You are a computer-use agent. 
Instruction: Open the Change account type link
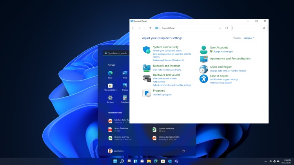pos(222,52)
